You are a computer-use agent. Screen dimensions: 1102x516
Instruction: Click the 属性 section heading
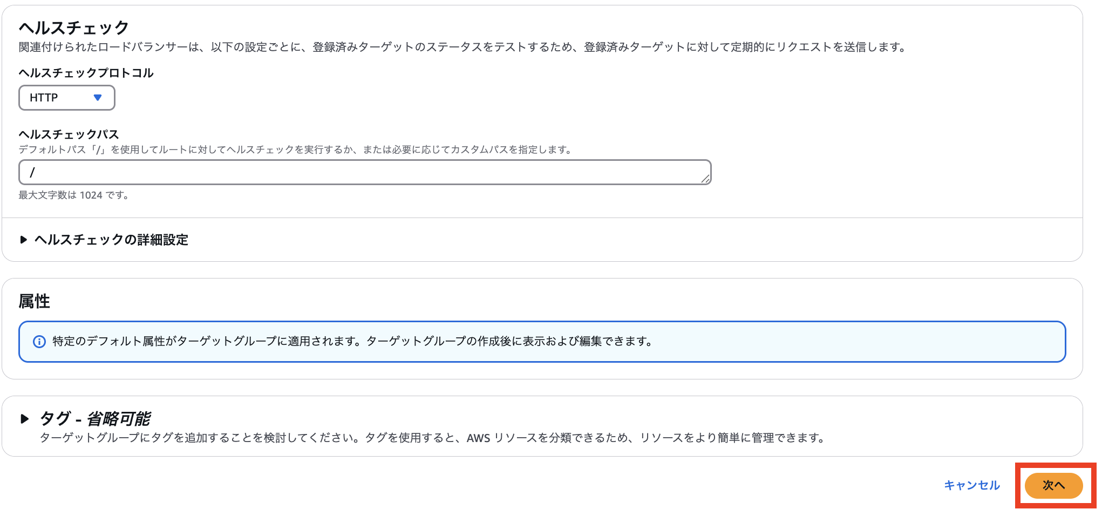click(x=35, y=302)
